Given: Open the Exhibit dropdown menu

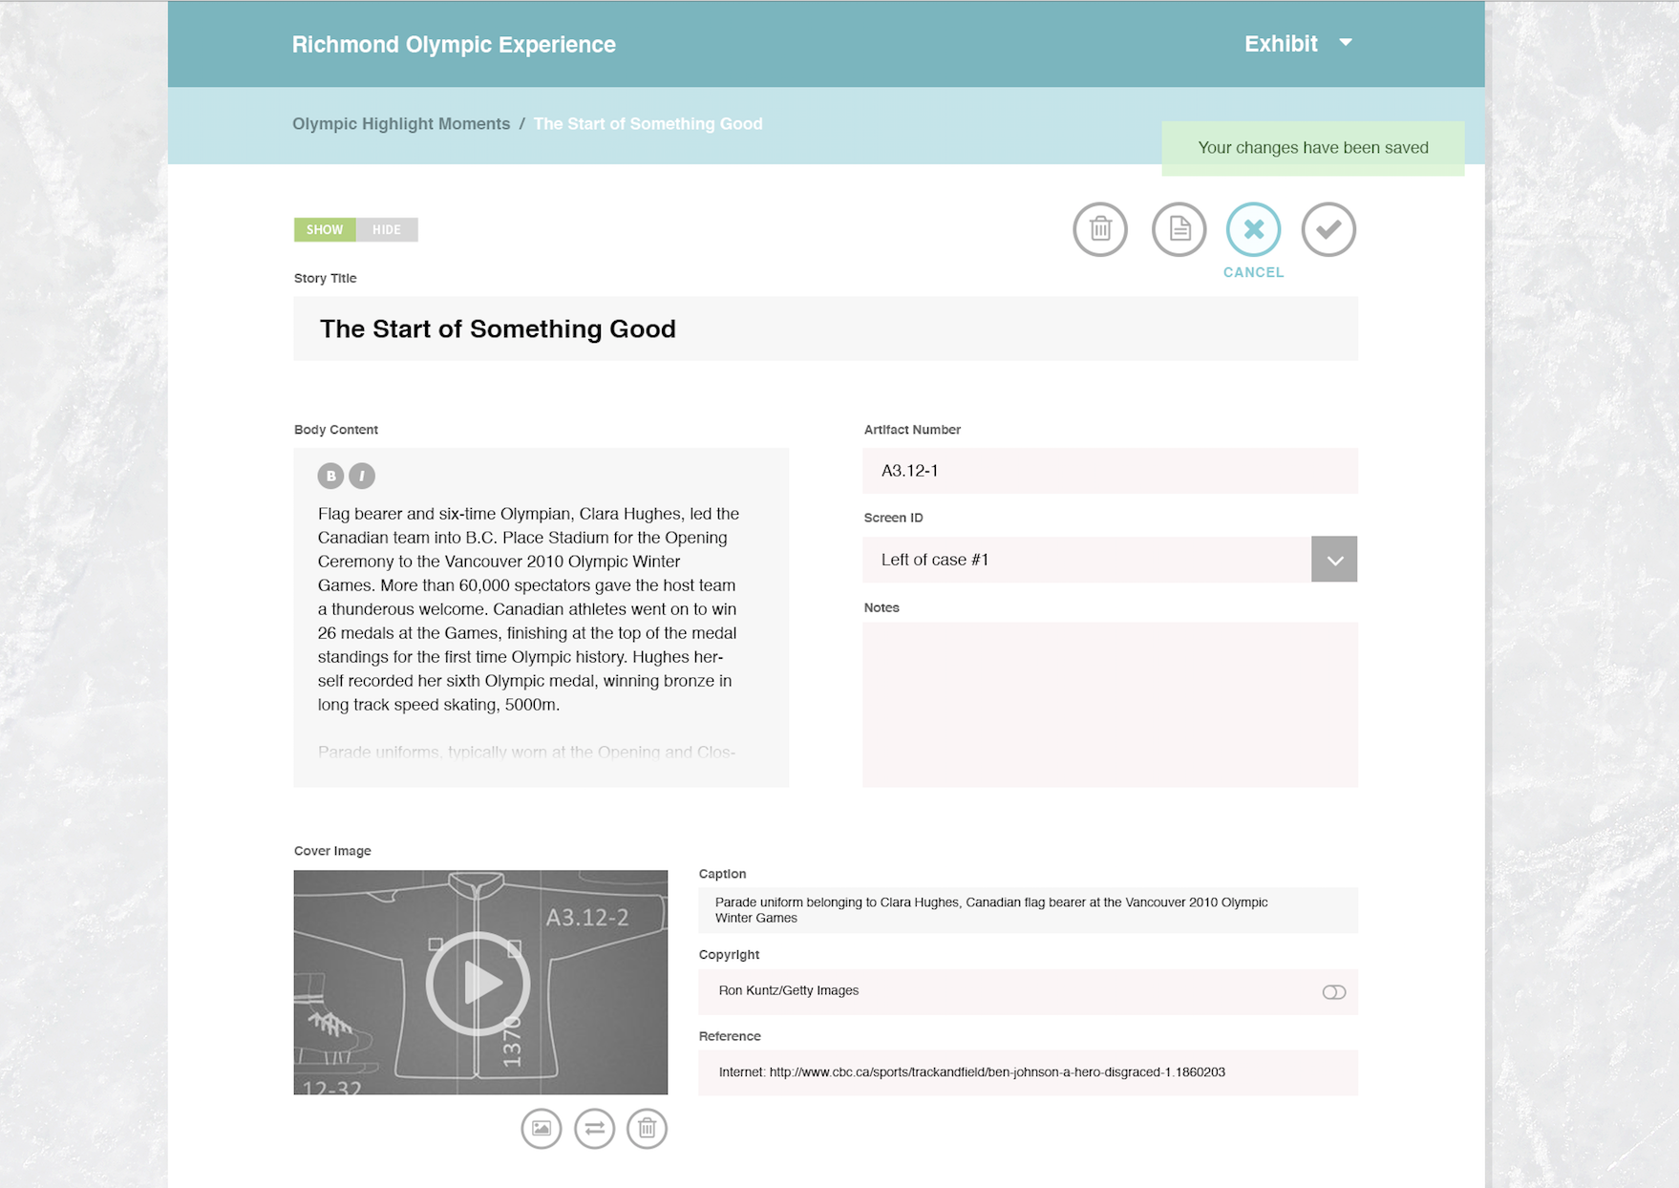Looking at the screenshot, I should pos(1298,44).
